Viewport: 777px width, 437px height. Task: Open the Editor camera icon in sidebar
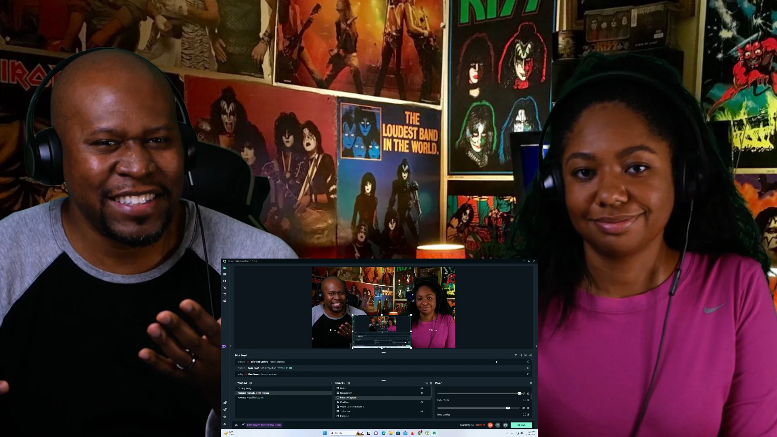(x=225, y=268)
